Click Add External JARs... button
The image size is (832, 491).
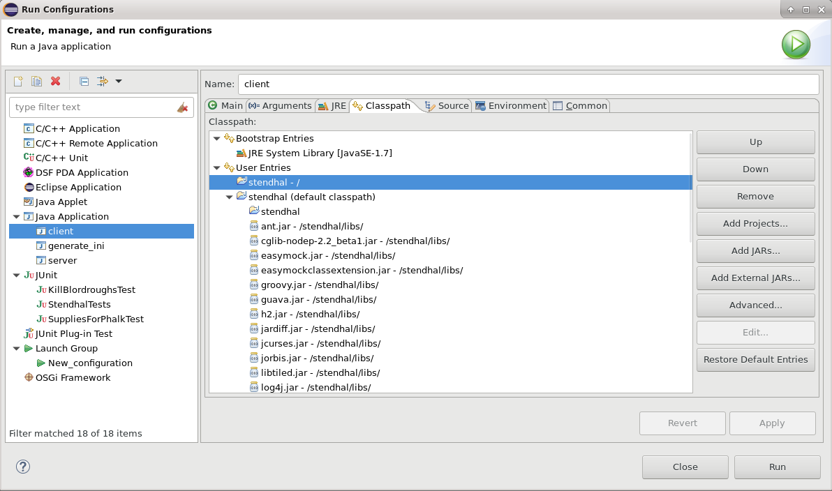[x=756, y=278]
